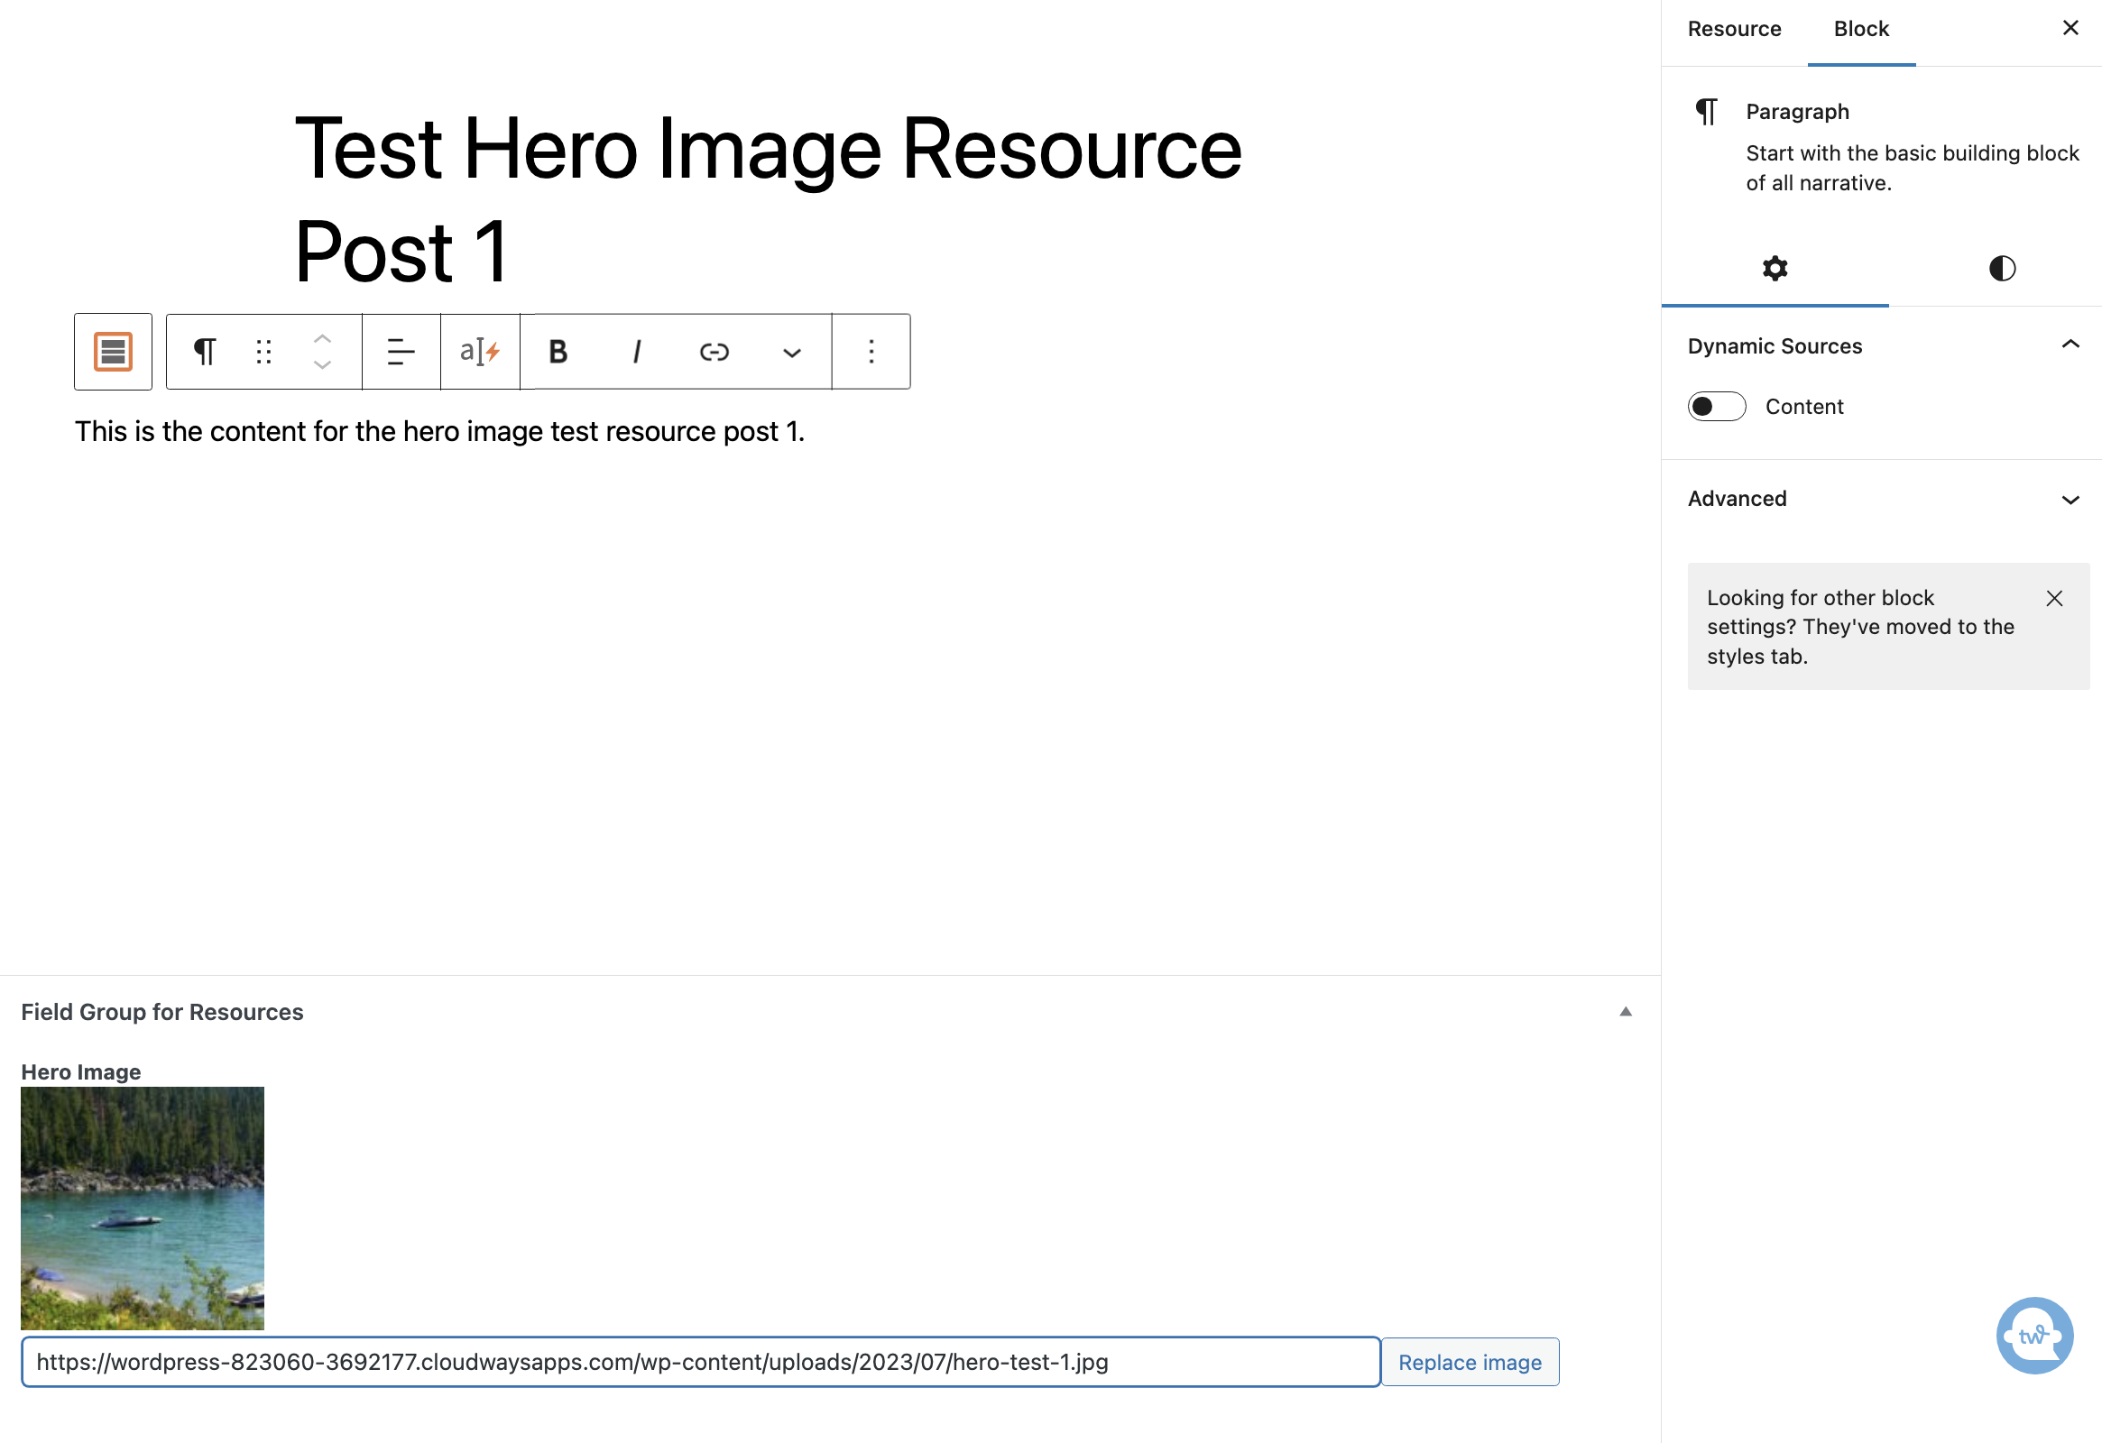
Task: Enable the Content dynamic source toggle
Action: pyautogui.click(x=1716, y=407)
